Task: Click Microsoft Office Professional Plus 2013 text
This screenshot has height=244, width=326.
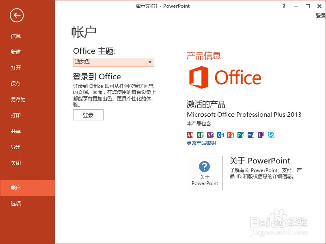Action: (244, 115)
